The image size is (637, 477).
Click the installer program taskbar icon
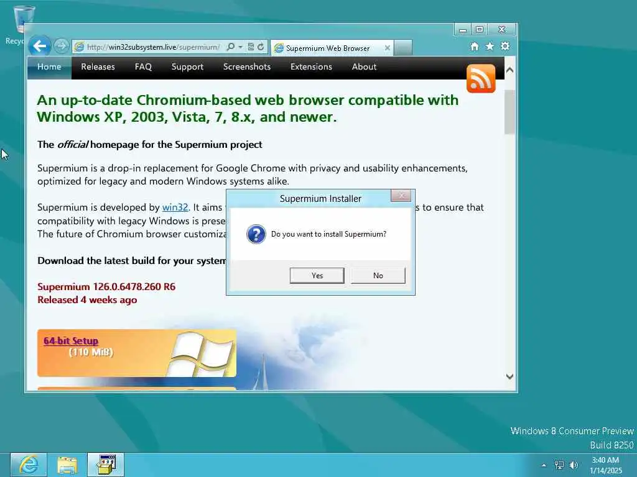(x=106, y=465)
